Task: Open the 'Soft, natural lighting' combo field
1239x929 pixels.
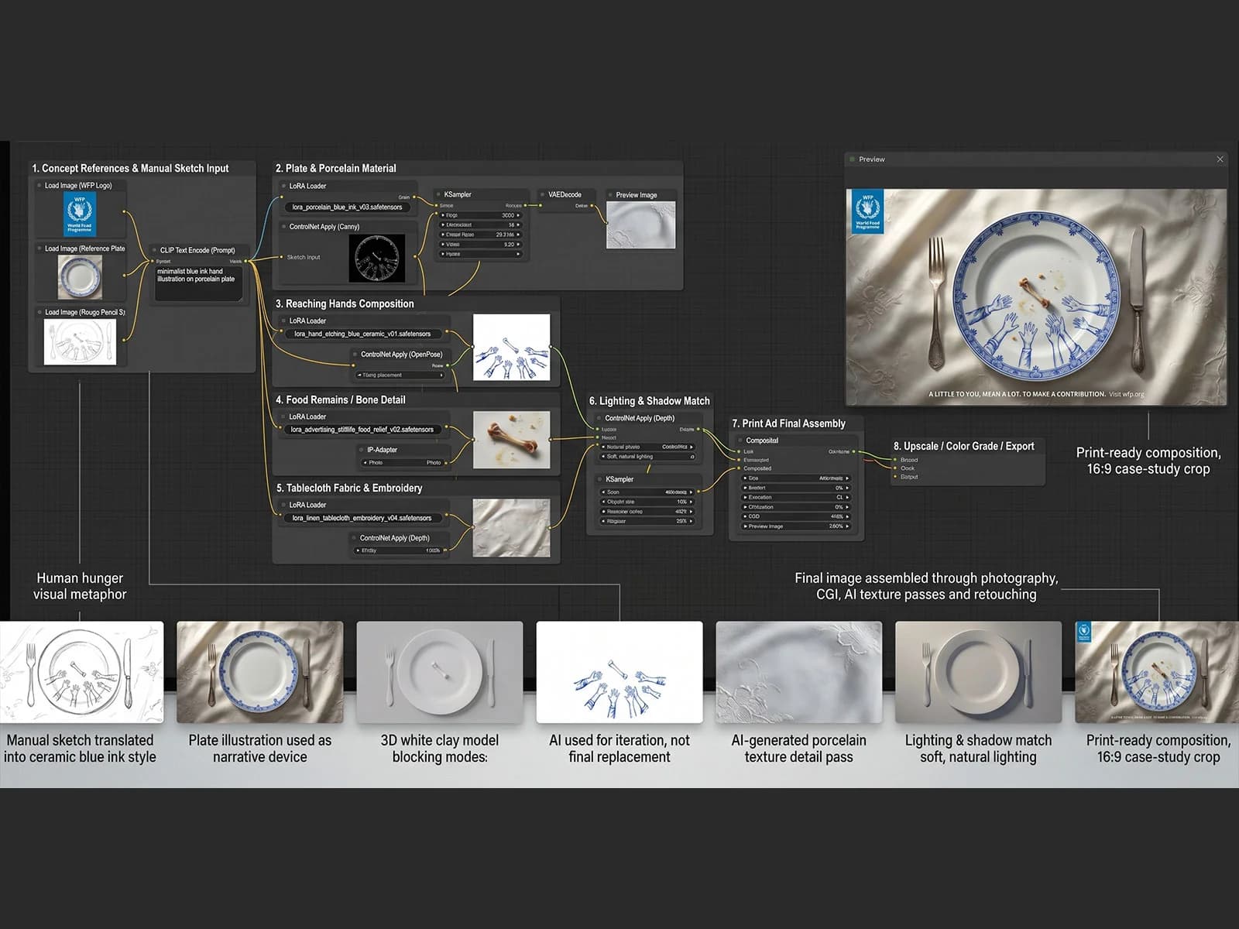Action: point(648,457)
